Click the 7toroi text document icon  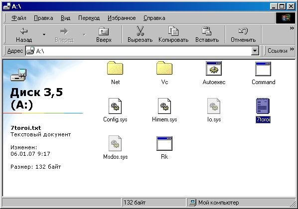point(263,106)
